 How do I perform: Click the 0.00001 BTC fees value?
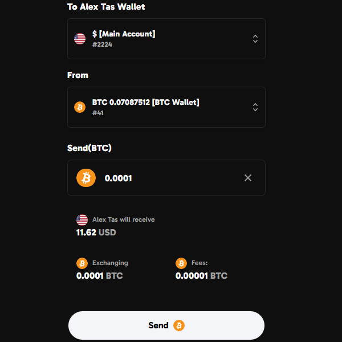[x=201, y=276]
